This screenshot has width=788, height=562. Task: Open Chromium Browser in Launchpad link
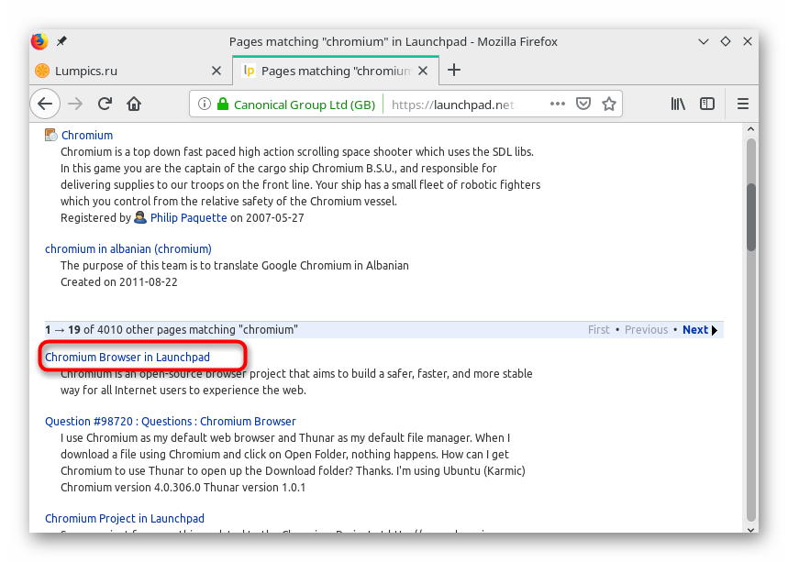pos(128,357)
